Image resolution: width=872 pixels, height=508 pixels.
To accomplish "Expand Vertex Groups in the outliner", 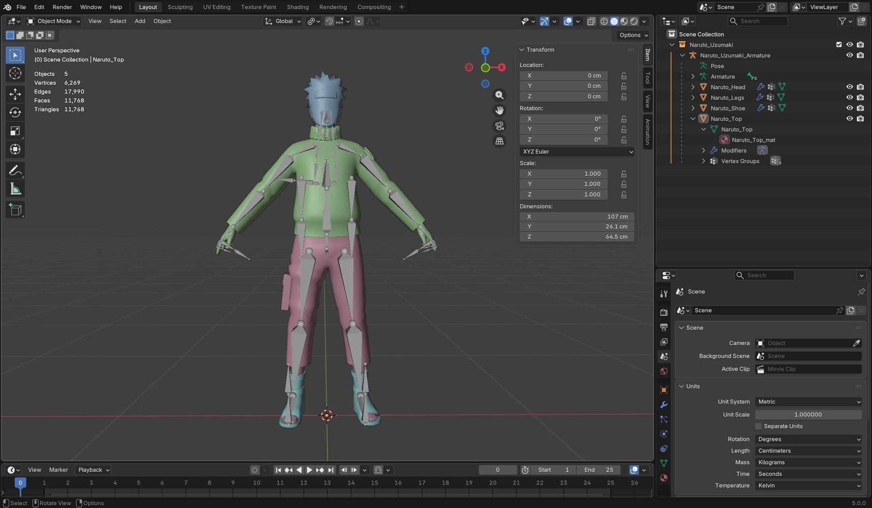I will click(x=704, y=161).
